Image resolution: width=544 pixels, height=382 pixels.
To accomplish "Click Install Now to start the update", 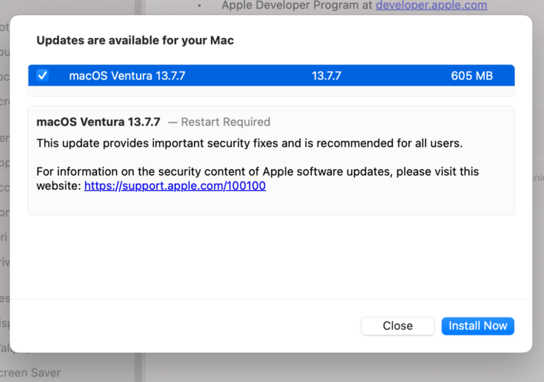I will pos(477,325).
